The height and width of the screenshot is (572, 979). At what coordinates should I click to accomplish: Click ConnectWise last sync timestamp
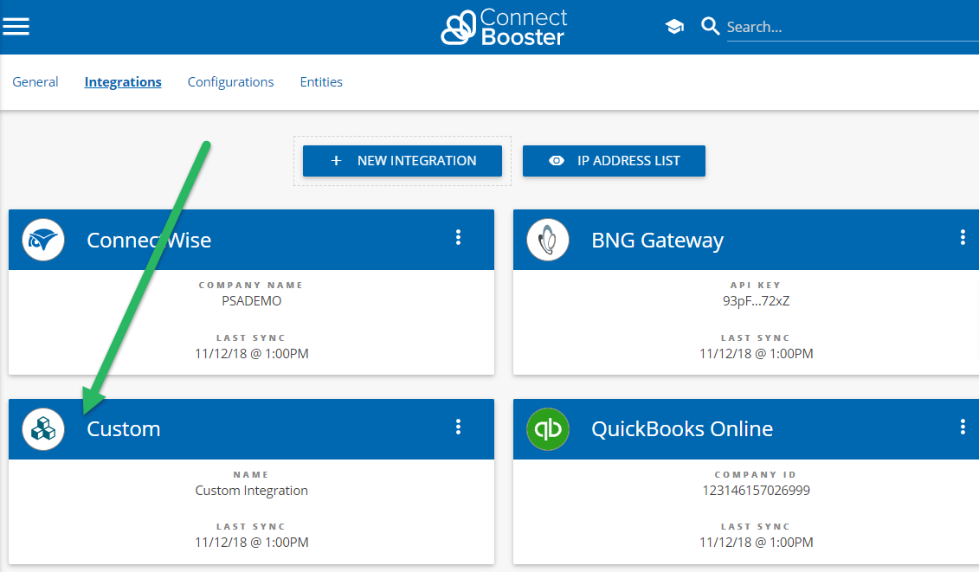pyautogui.click(x=252, y=353)
